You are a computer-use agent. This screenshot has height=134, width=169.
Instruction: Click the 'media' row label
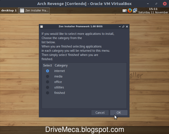[58, 76]
